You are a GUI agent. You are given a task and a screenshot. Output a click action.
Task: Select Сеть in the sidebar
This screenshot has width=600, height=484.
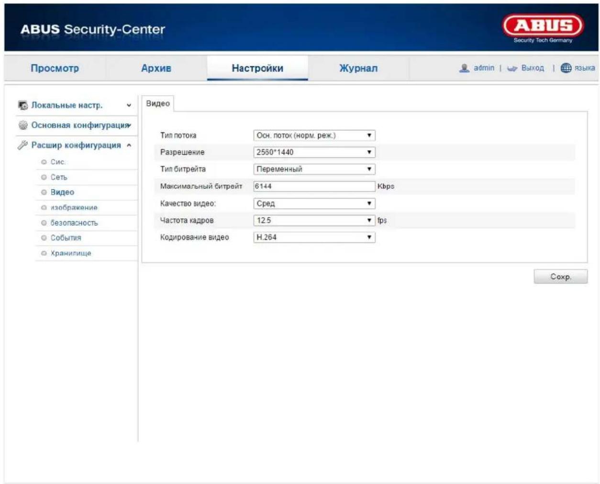click(59, 177)
